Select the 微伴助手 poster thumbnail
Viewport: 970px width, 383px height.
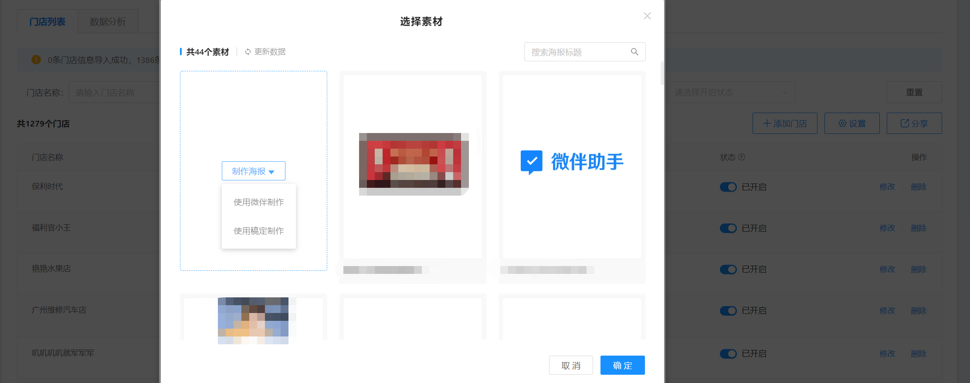click(x=572, y=167)
